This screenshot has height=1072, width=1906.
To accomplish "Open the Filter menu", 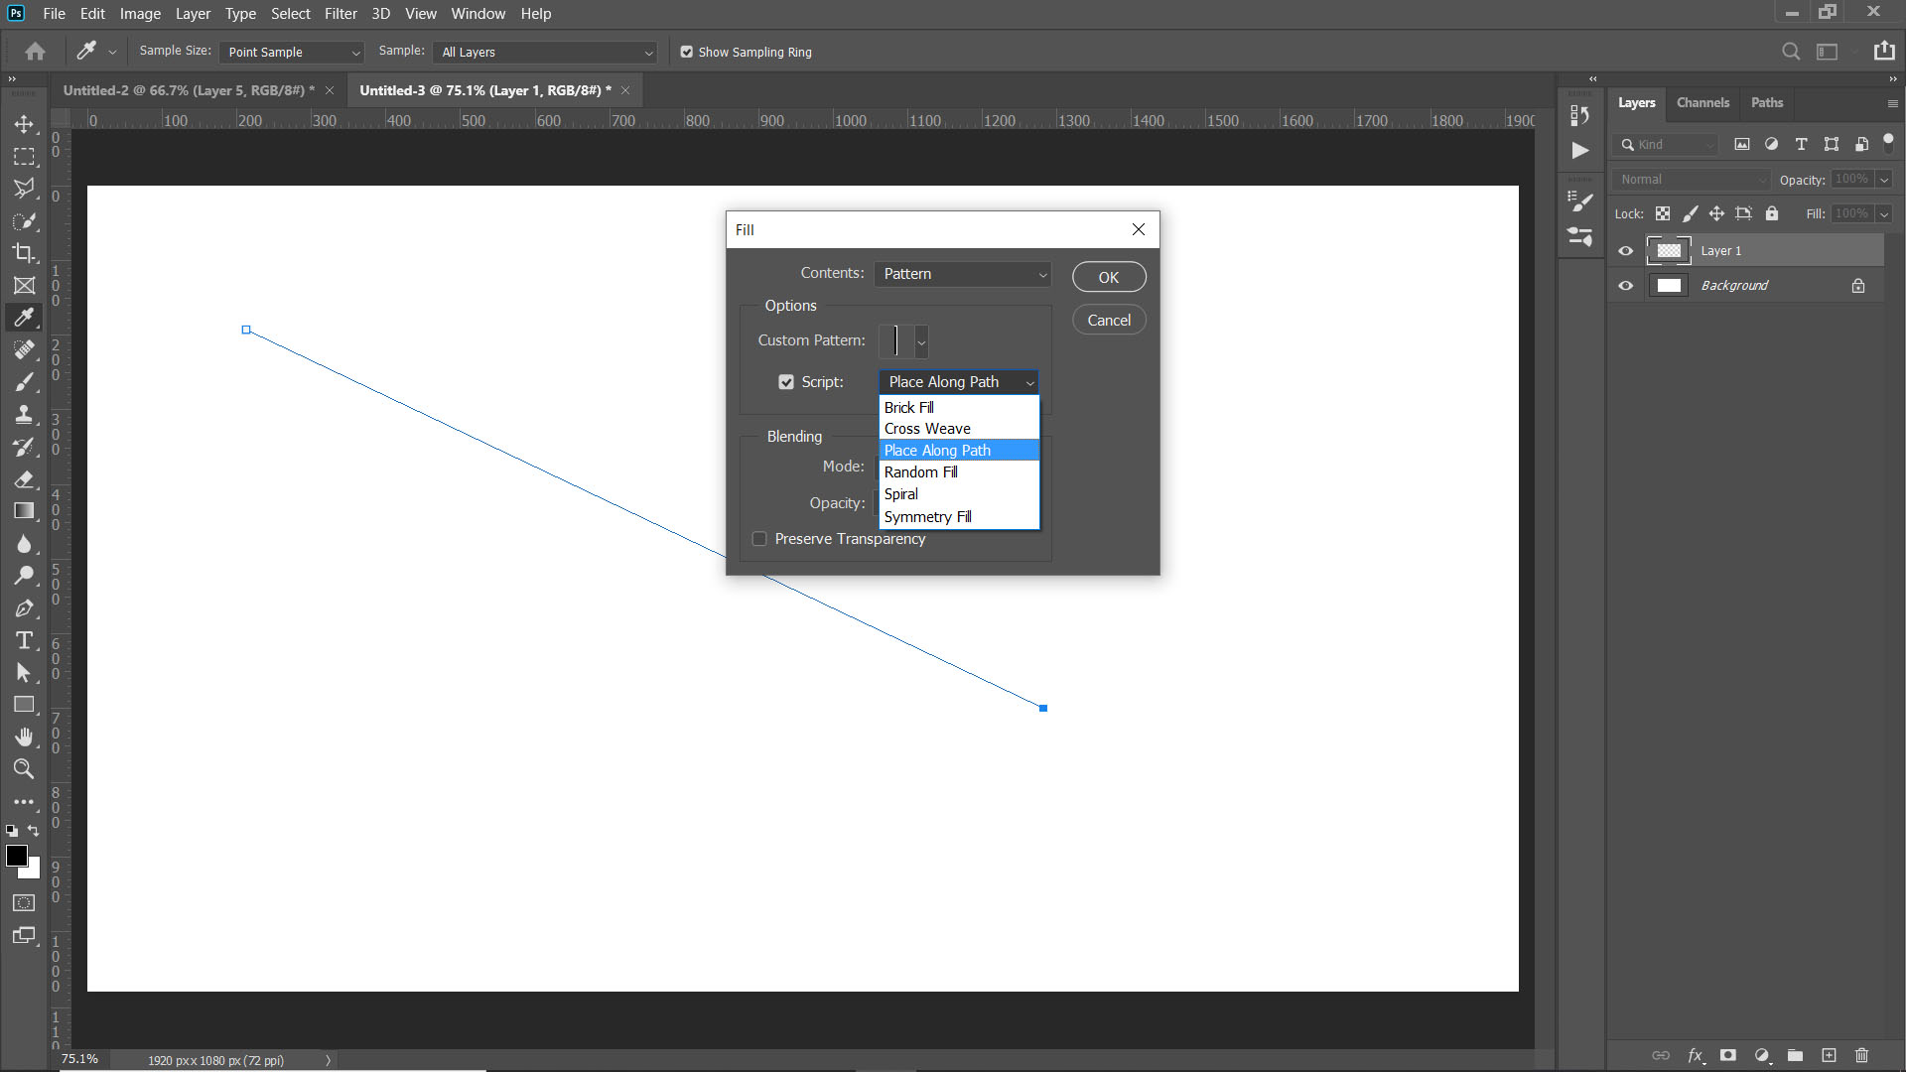I will pyautogui.click(x=340, y=13).
